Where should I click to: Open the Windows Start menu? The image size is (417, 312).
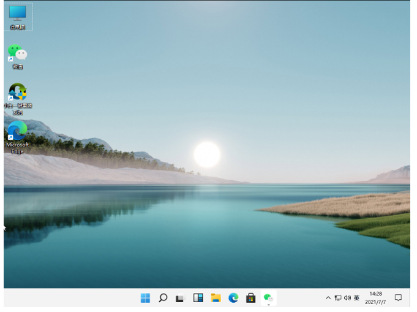(145, 298)
